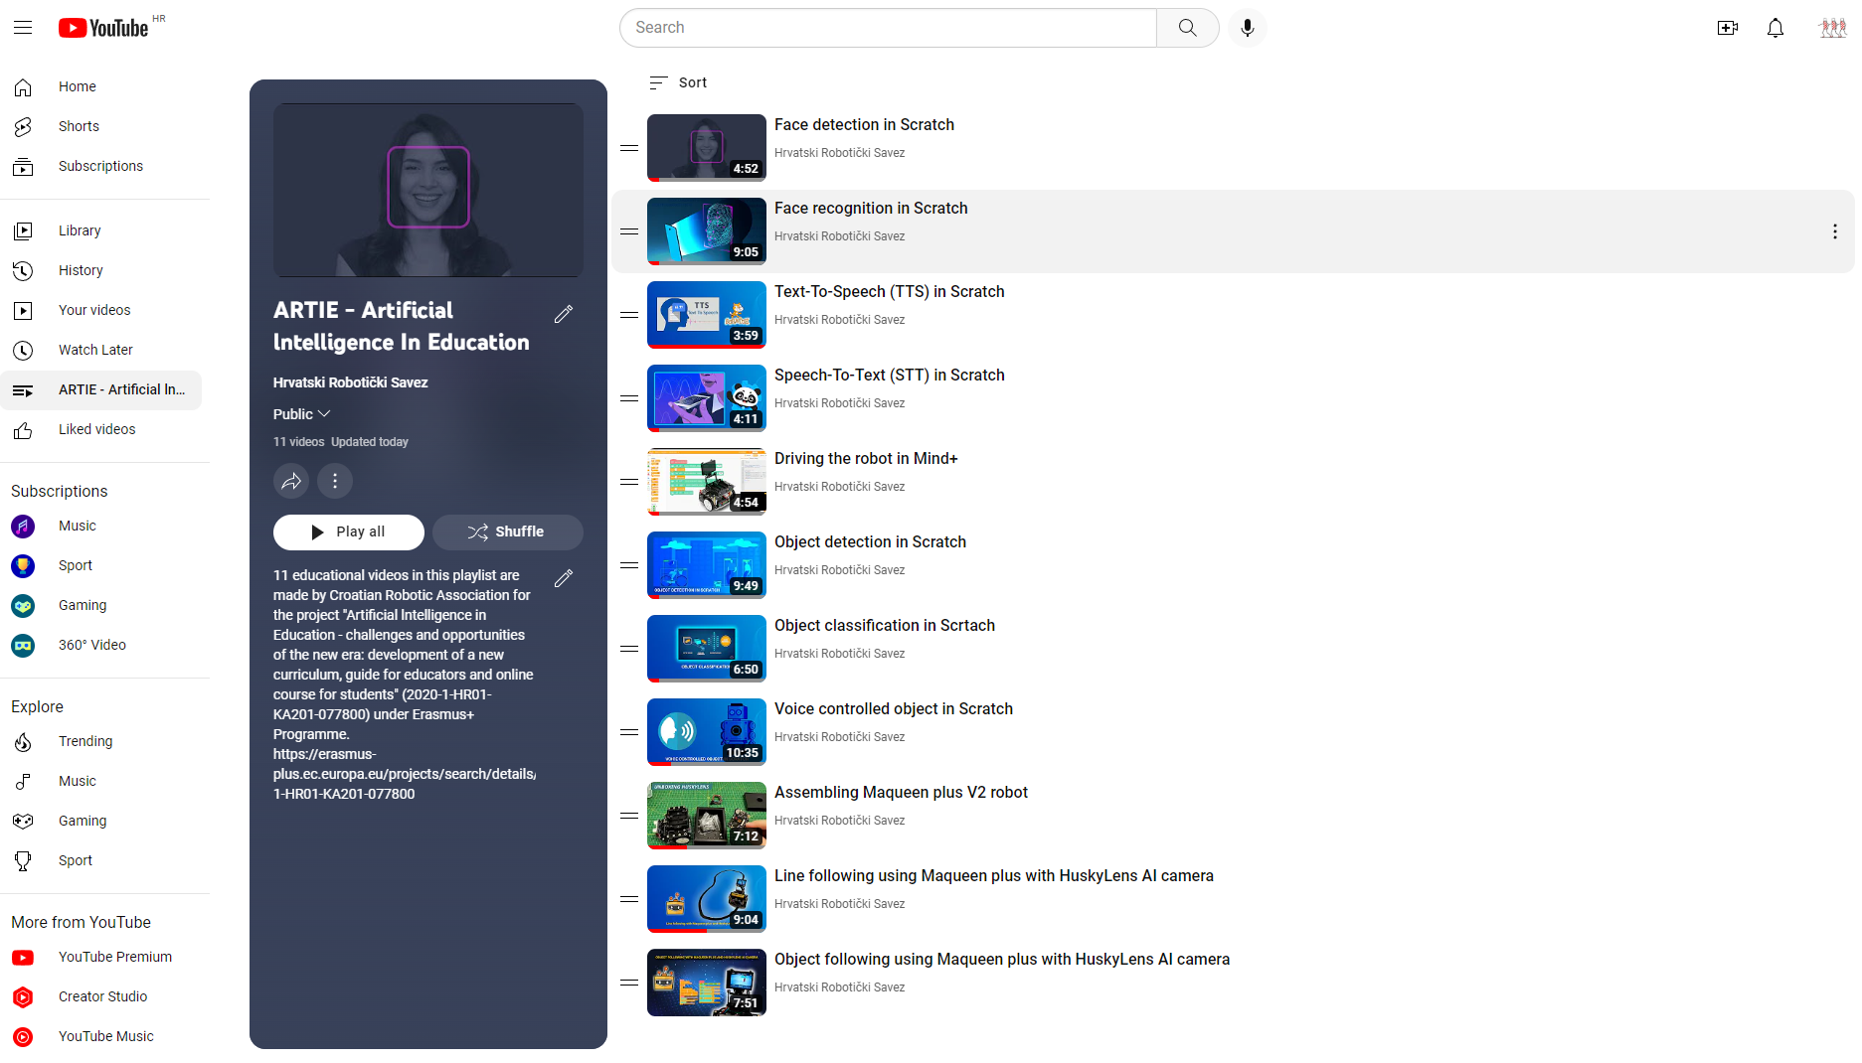Open action menu for Face recognition video
The width and height of the screenshot is (1862, 1063).
tap(1834, 231)
